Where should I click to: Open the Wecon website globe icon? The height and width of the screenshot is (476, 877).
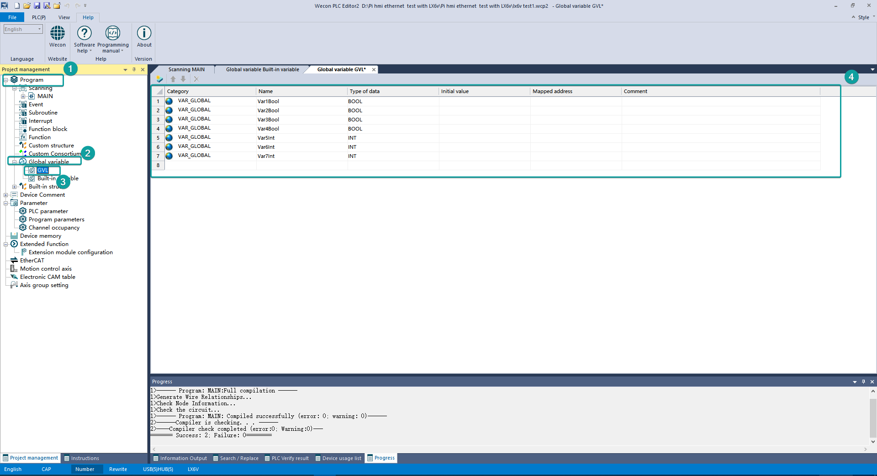[x=58, y=33]
